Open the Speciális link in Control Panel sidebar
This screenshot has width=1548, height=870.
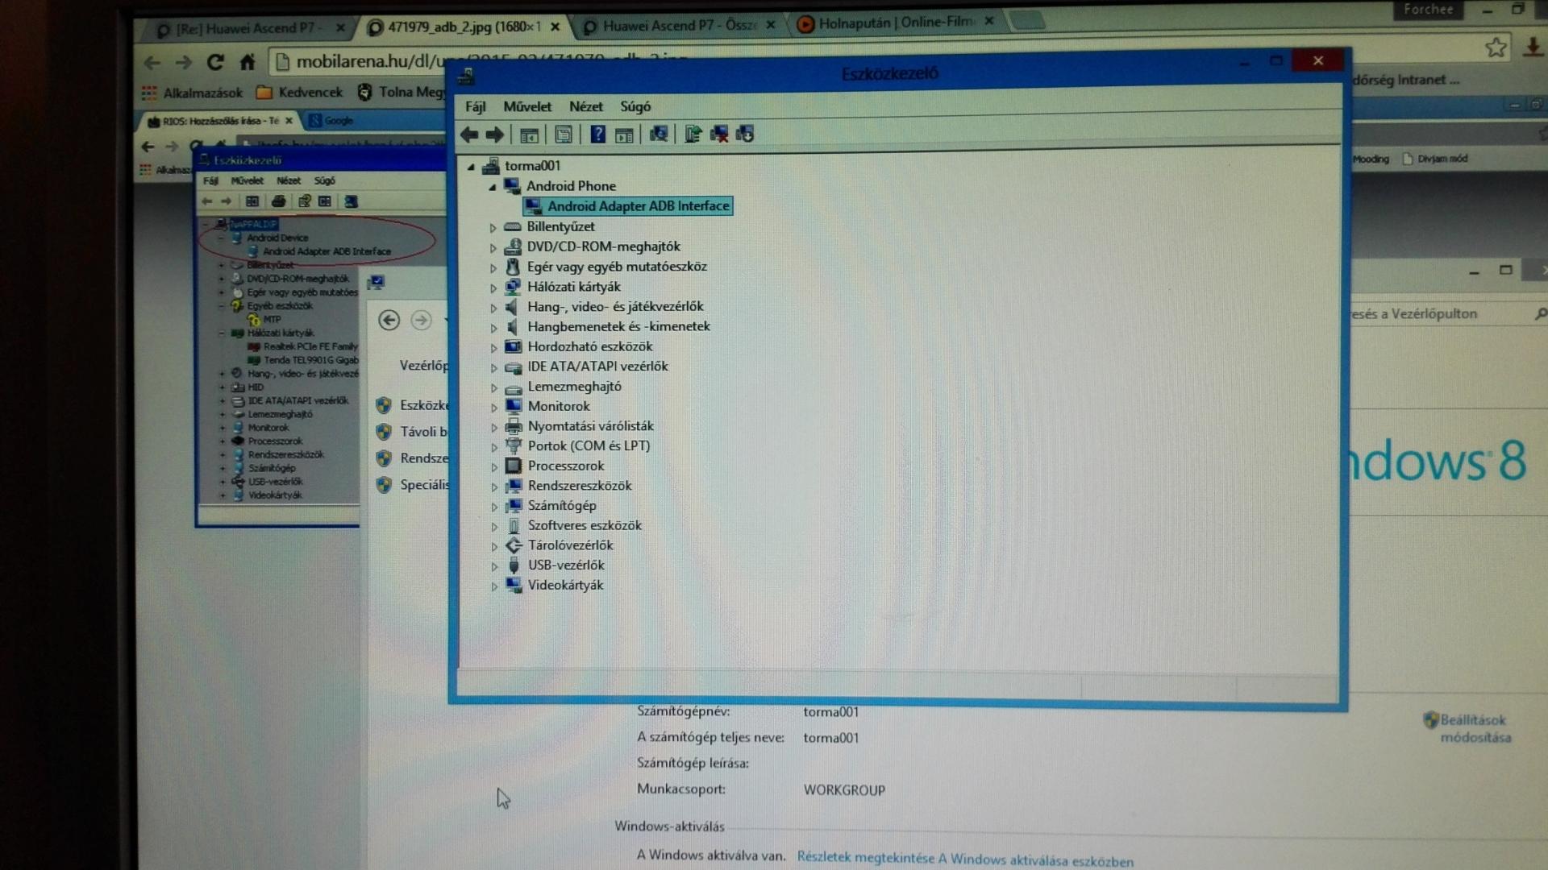[424, 485]
